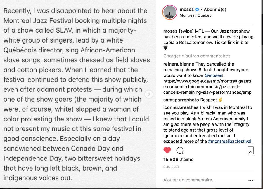The width and height of the screenshot is (263, 189).
Task: Open the #montrealjazzfestival hashtag
Action: (x=229, y=142)
